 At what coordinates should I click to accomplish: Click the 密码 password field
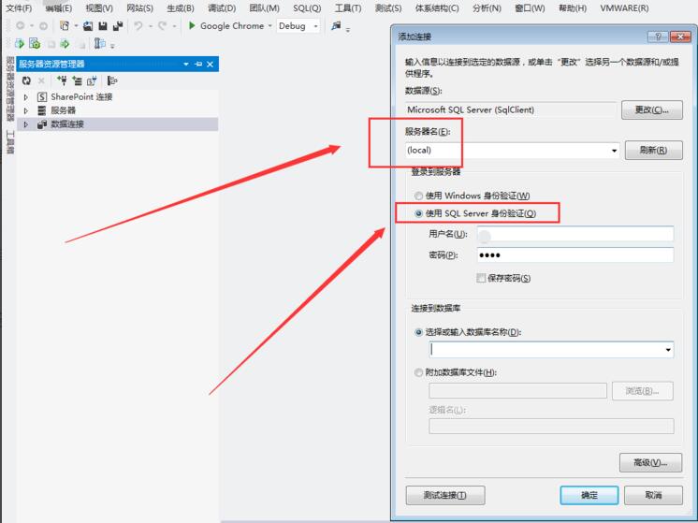[x=575, y=255]
